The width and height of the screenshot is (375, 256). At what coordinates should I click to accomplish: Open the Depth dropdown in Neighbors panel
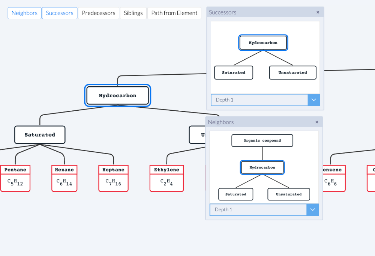pyautogui.click(x=312, y=209)
